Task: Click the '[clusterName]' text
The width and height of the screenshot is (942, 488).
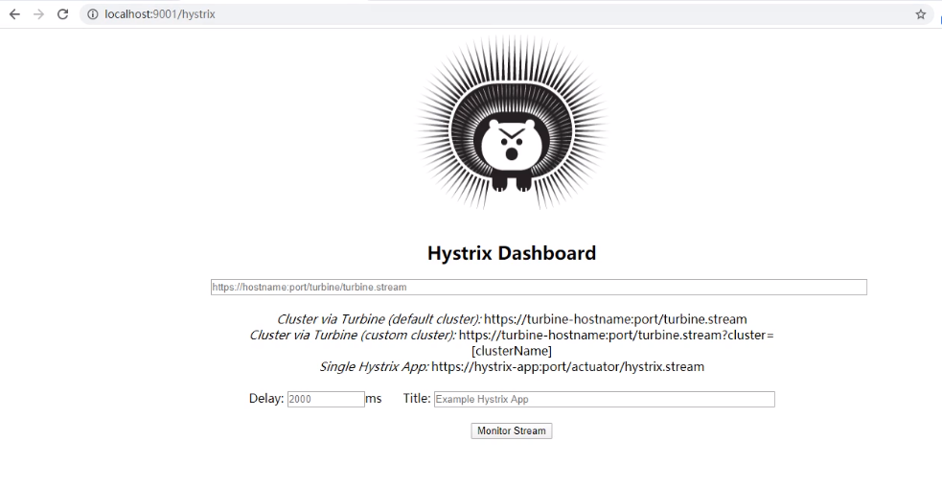Action: click(x=512, y=351)
